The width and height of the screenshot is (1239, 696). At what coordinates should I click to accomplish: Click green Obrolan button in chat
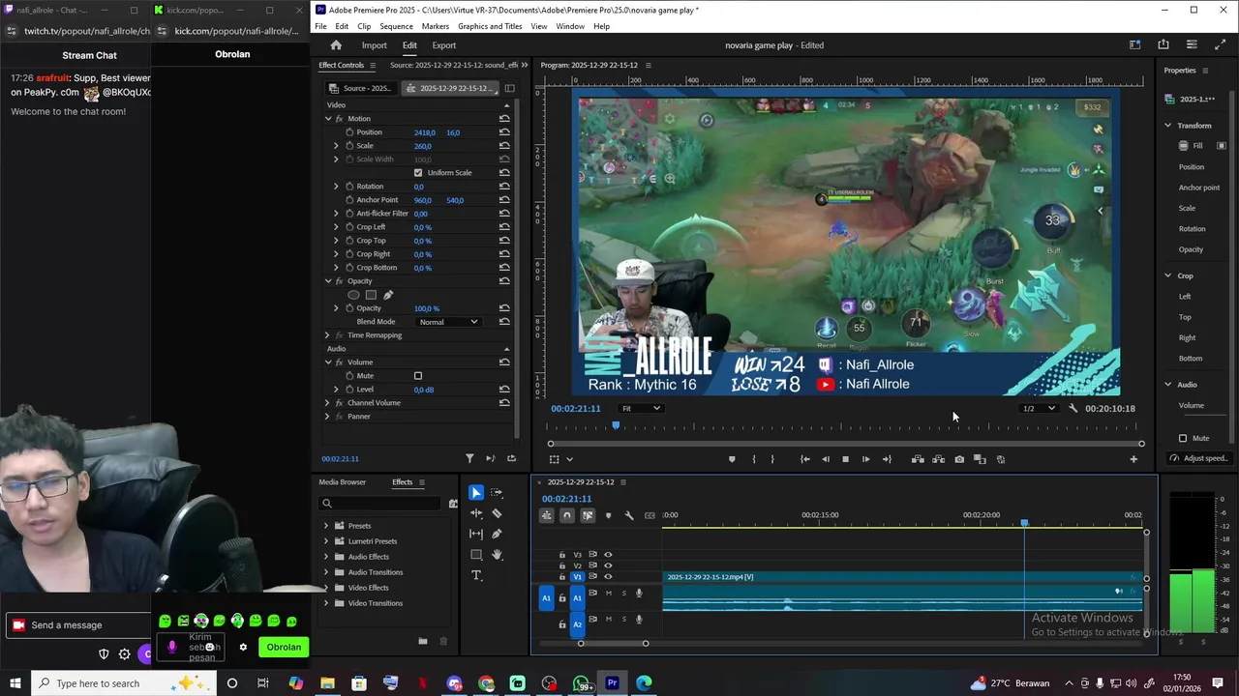[284, 648]
